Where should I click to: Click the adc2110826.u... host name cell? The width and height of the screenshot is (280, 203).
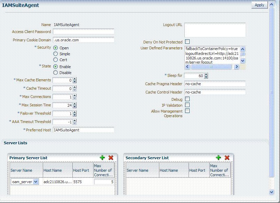point(58,182)
